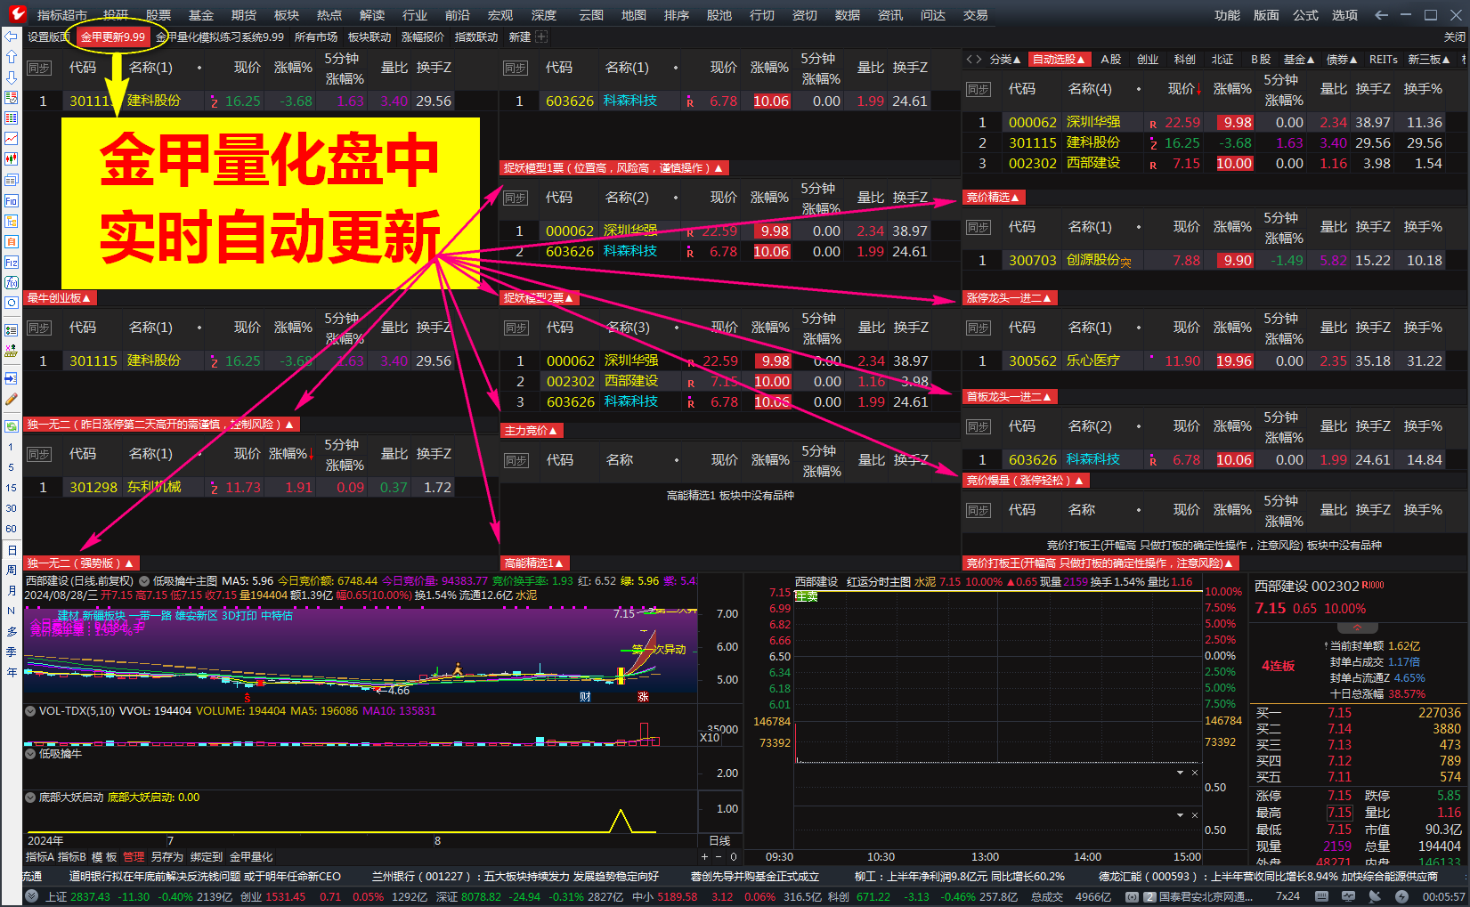Click the lightning quote-speed icon in status bar
The height and width of the screenshot is (907, 1470).
tap(1402, 897)
